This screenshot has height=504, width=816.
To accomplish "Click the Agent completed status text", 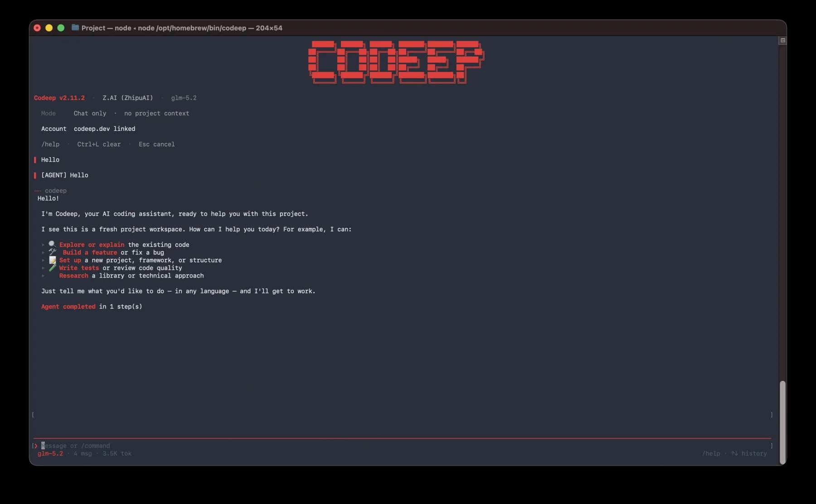I will pyautogui.click(x=68, y=307).
